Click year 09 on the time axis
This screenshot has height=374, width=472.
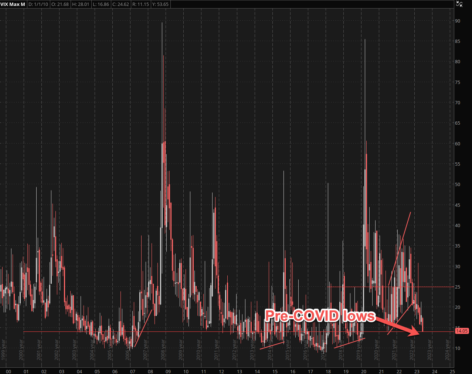coord(168,371)
